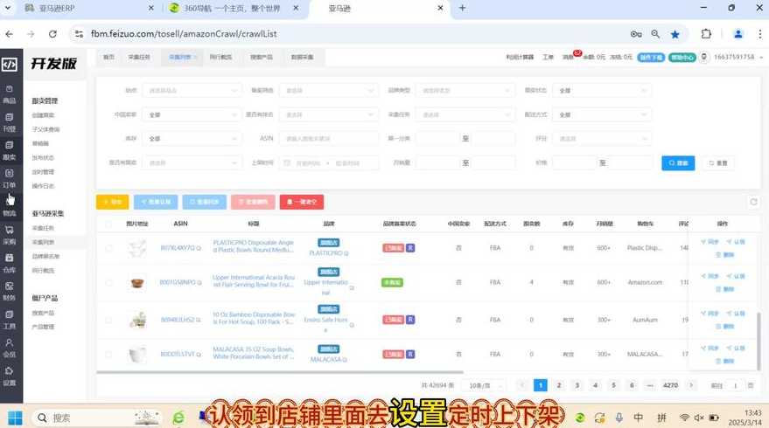
Task: Tick the checkbox for the Lipper International row
Action: click(108, 282)
